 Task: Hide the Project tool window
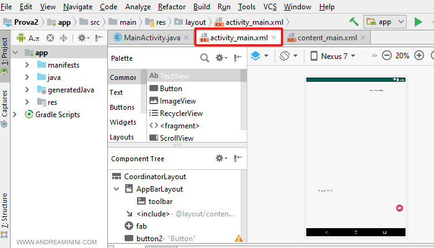click(x=99, y=38)
